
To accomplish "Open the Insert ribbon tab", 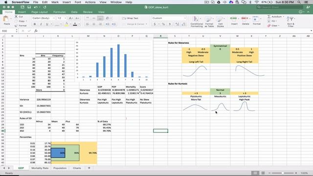I will (22, 12).
